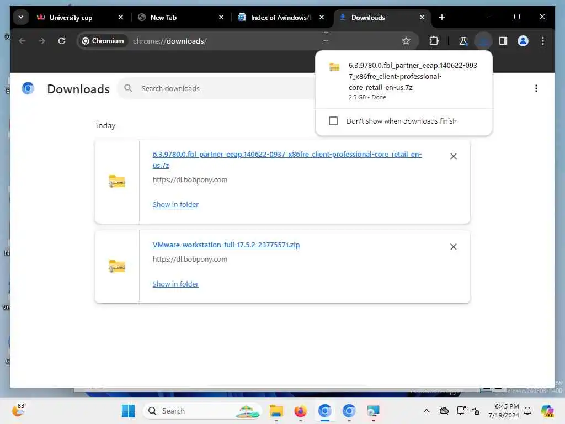Remove VMware zip download from list
This screenshot has height=424, width=565.
(454, 247)
